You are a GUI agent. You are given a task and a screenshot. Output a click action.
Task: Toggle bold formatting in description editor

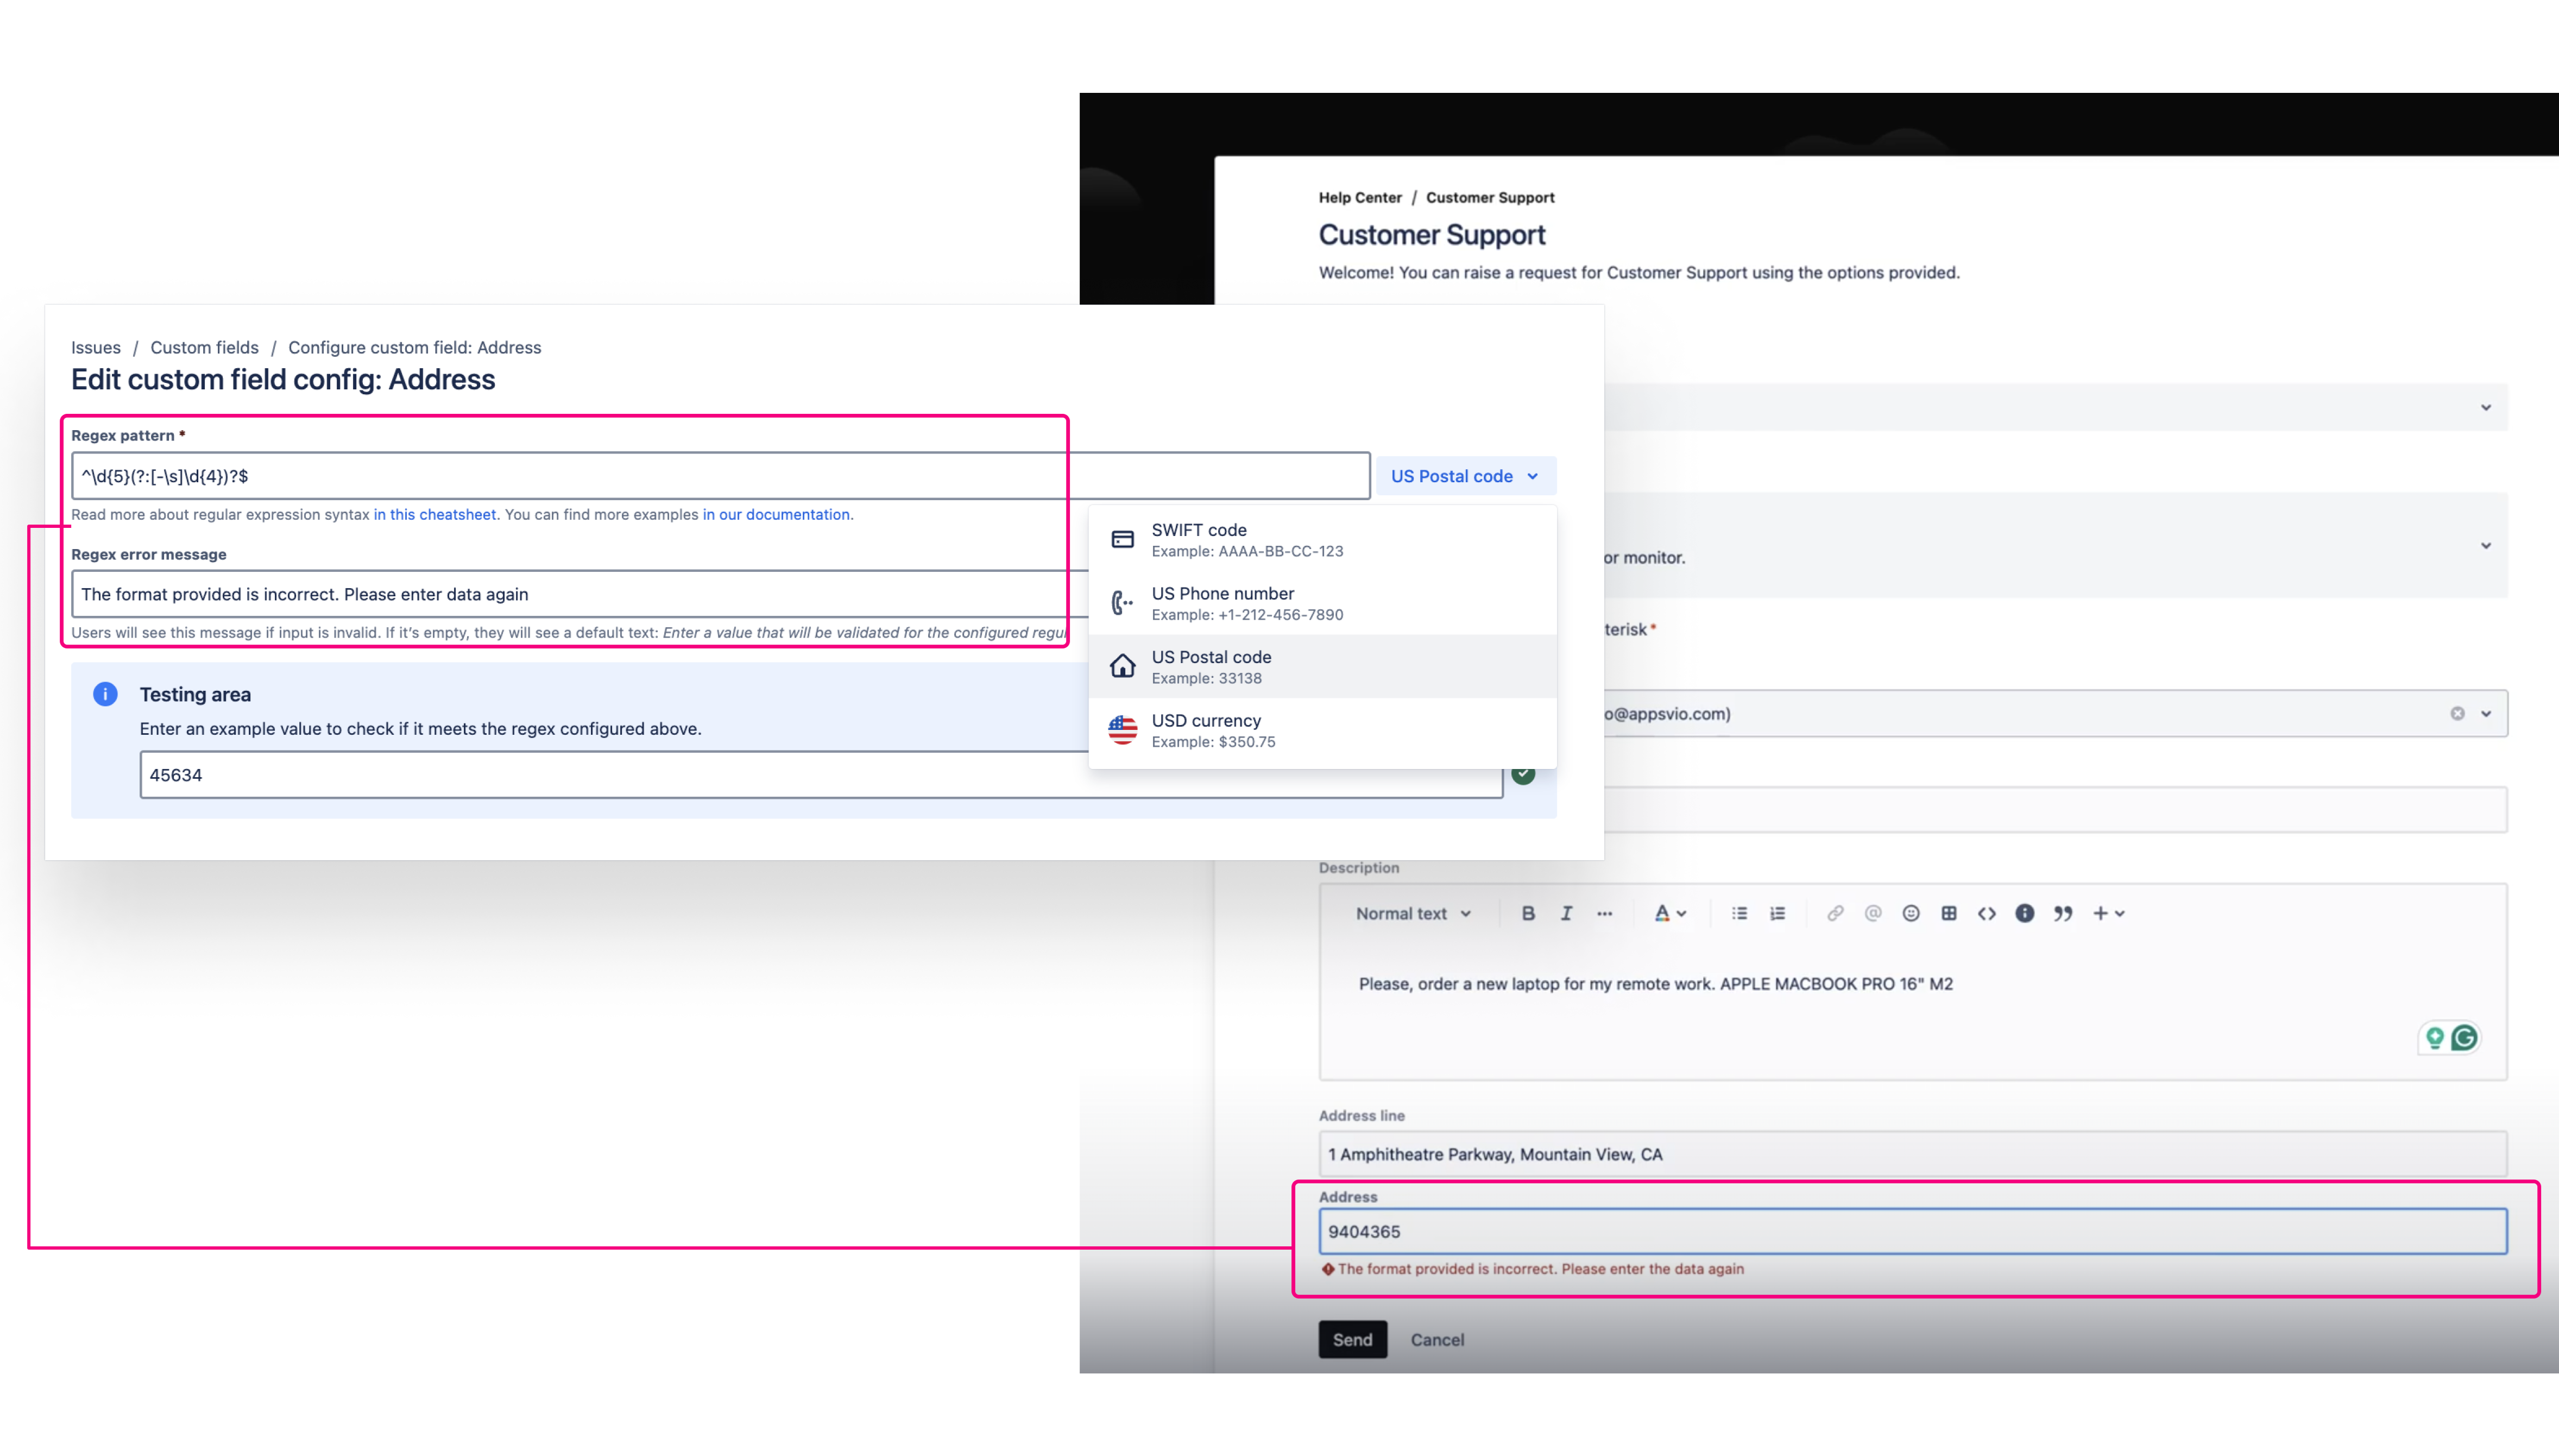[x=1527, y=913]
